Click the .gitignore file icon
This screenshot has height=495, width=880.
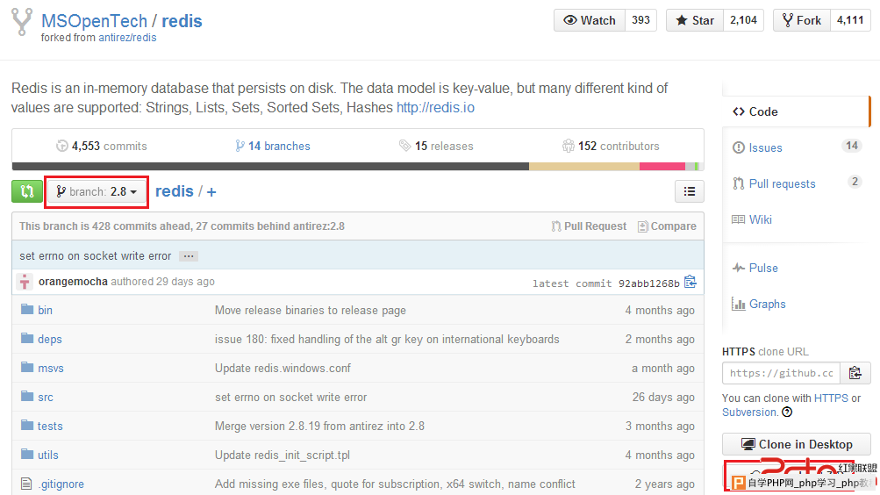click(x=26, y=484)
